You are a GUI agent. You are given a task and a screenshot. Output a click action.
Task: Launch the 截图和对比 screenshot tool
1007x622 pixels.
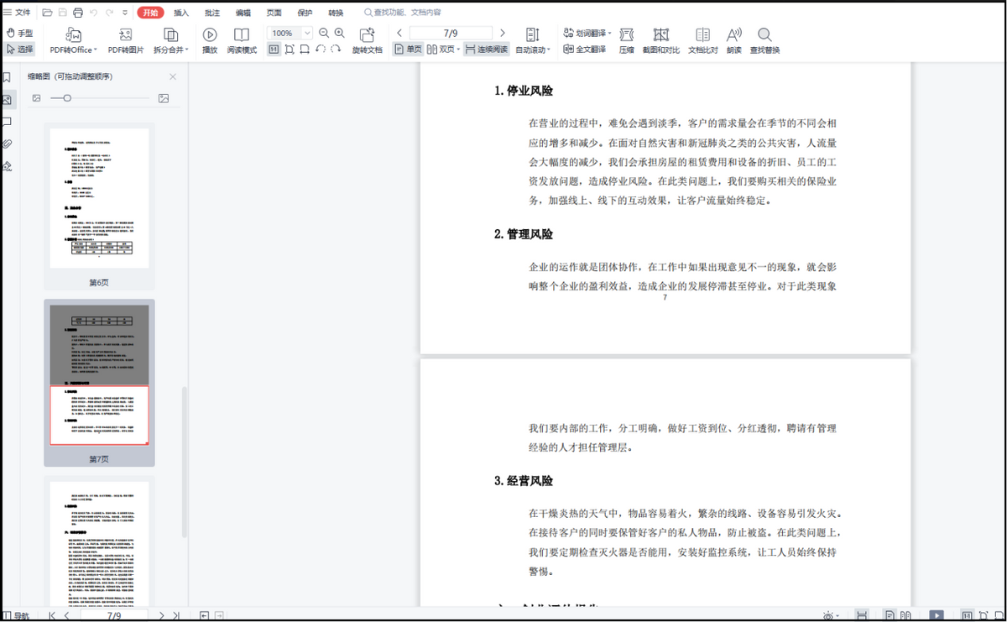point(661,34)
